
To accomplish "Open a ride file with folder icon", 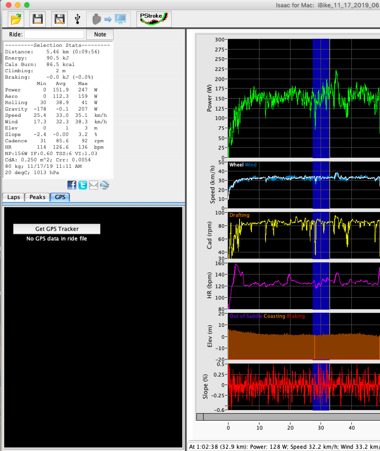I will click(x=16, y=19).
